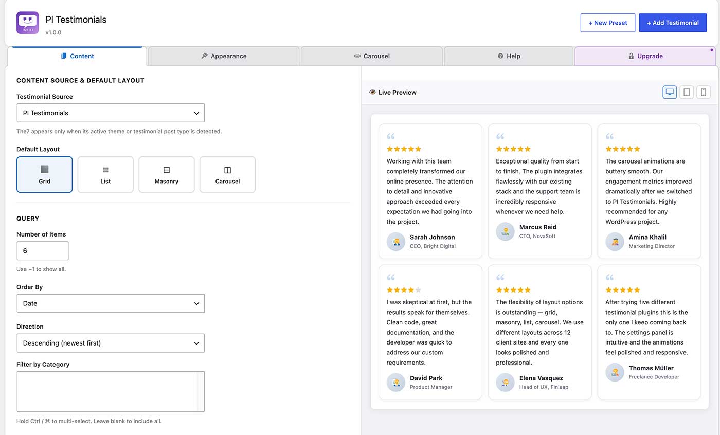Click Thomas Müller's avatar
The width and height of the screenshot is (720, 435).
(615, 372)
